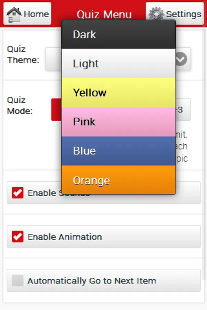Select the Dark theme option

(x=119, y=34)
